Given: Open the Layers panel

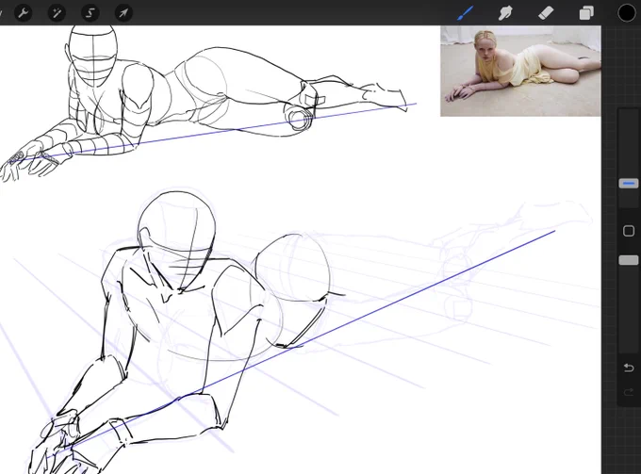Looking at the screenshot, I should [x=586, y=13].
